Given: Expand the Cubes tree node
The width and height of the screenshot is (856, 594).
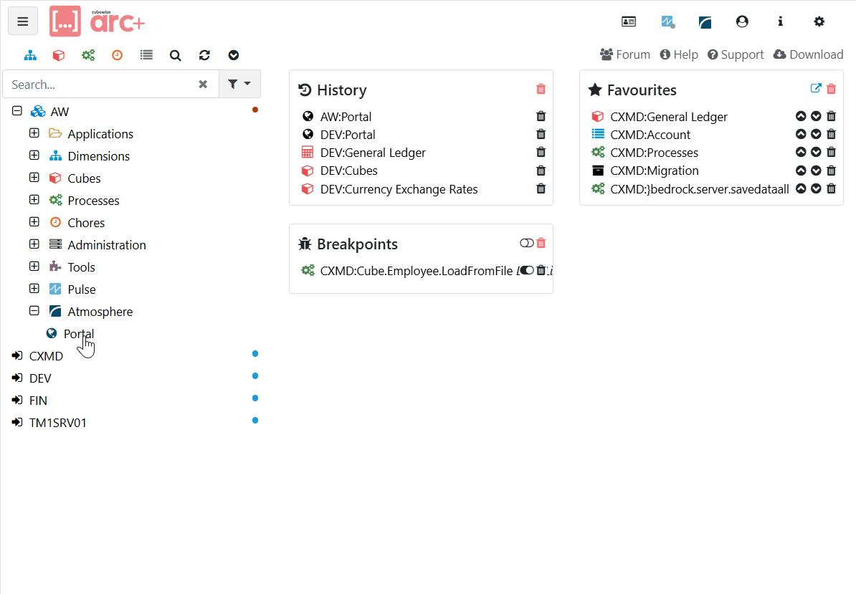Looking at the screenshot, I should point(34,178).
